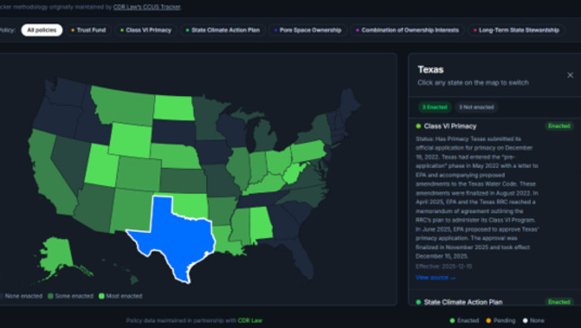Click the 3 Enacted badge
The width and height of the screenshot is (581, 328).
click(435, 107)
